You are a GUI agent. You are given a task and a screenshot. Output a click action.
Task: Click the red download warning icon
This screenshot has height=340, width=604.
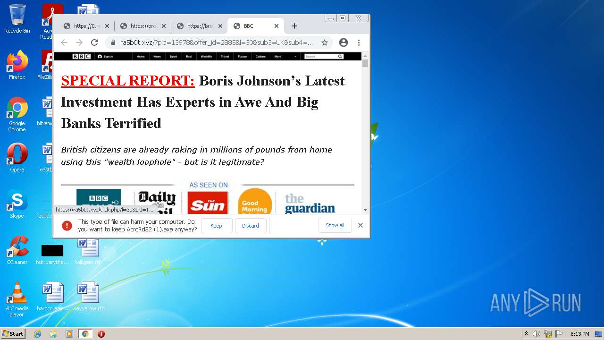click(x=67, y=226)
